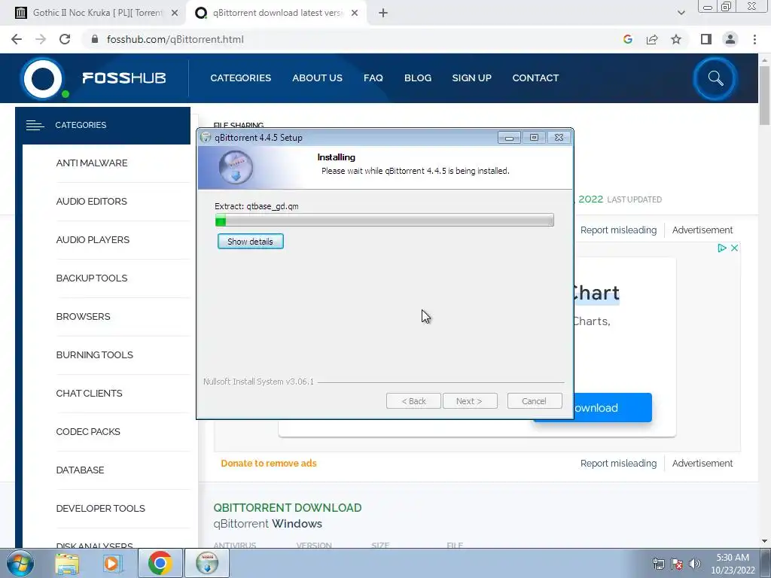This screenshot has width=771, height=578.
Task: Click the installer Back button
Action: [x=413, y=401]
